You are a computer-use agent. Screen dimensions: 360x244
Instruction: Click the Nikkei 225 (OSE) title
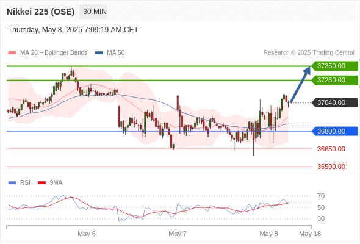[41, 12]
